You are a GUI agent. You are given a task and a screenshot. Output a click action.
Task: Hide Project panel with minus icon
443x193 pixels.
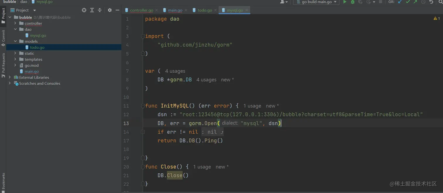tap(117, 10)
